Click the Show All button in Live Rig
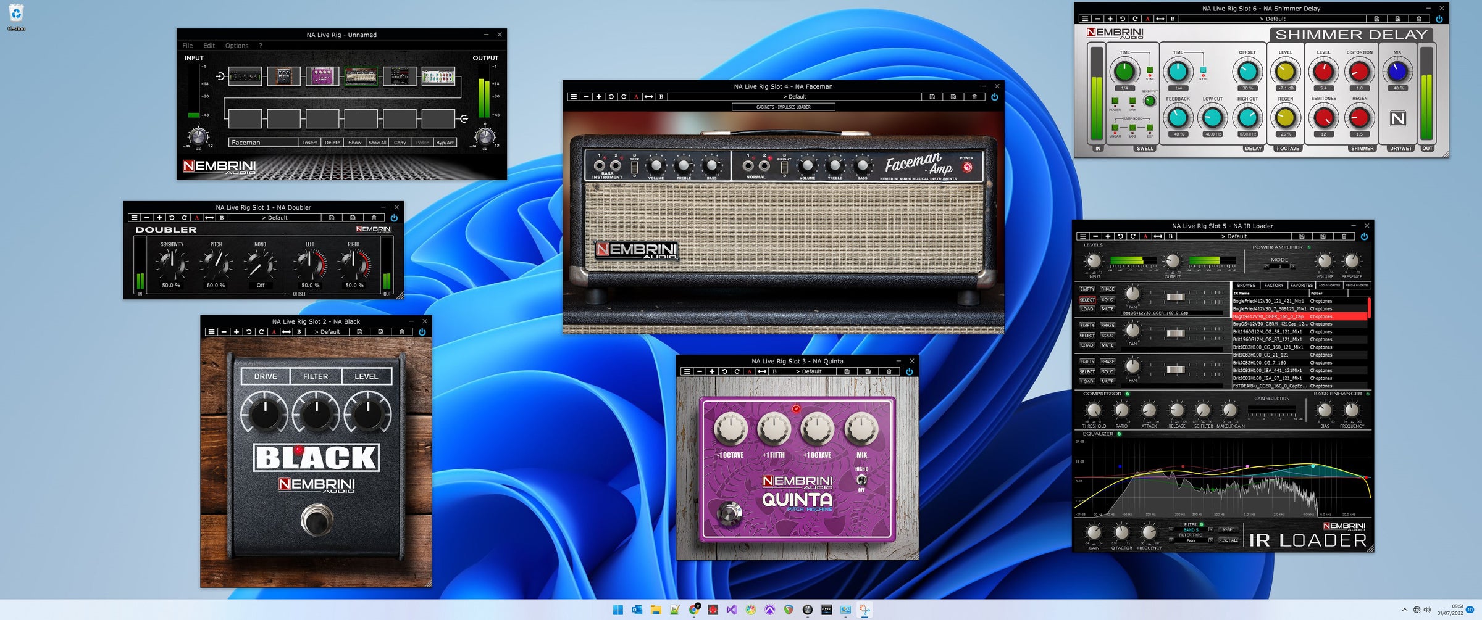This screenshot has height=620, width=1482. coord(377,143)
